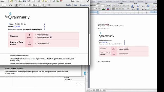Decrease indent in Word Paragraph group
164x92 pixels.
[124, 6]
